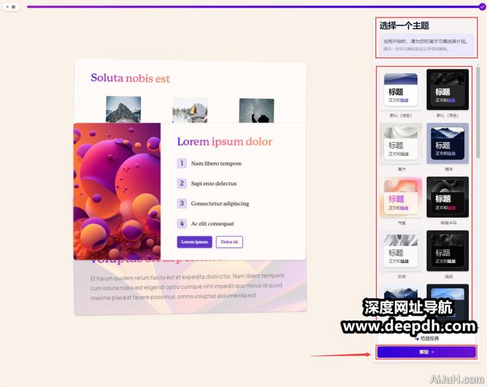Click the number 1 badge in list
The height and width of the screenshot is (387, 487).
coord(182,164)
